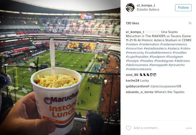Open the #raidernation hashtag
The height and width of the screenshot is (135, 196).
click(x=149, y=44)
